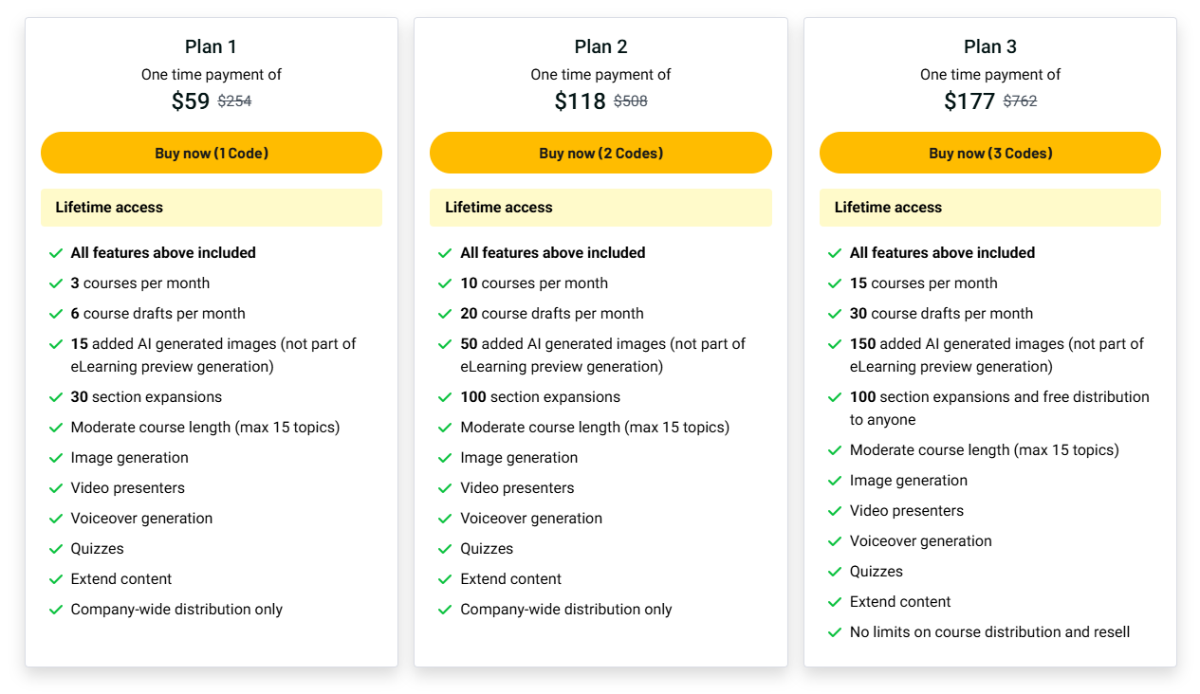Click the $118 price in Plan 2

click(580, 101)
